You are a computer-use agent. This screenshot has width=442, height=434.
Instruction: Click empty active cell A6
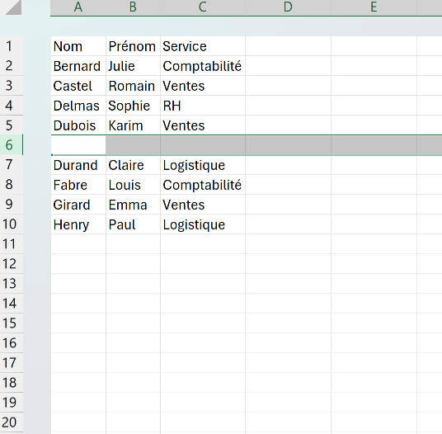(x=78, y=145)
